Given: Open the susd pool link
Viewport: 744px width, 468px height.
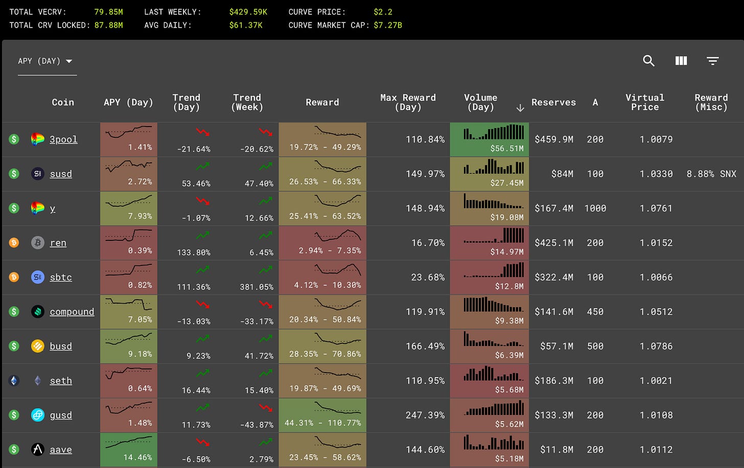Looking at the screenshot, I should coord(61,174).
